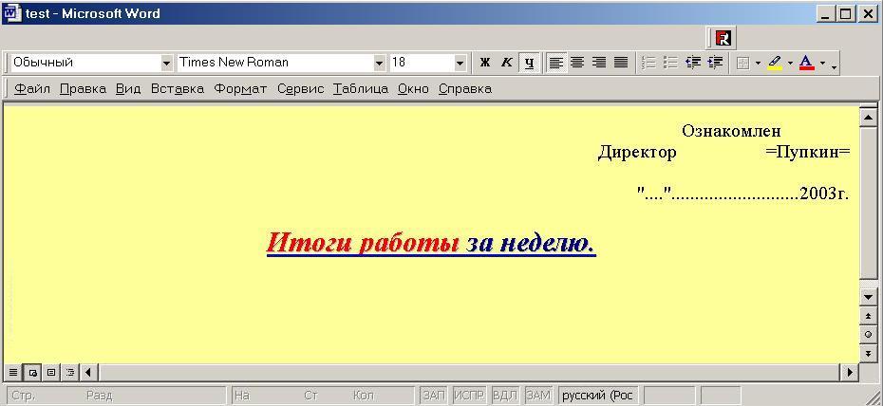Image resolution: width=883 pixels, height=406 pixels.
Task: Click the Word document icon in title bar
Action: tap(12, 13)
